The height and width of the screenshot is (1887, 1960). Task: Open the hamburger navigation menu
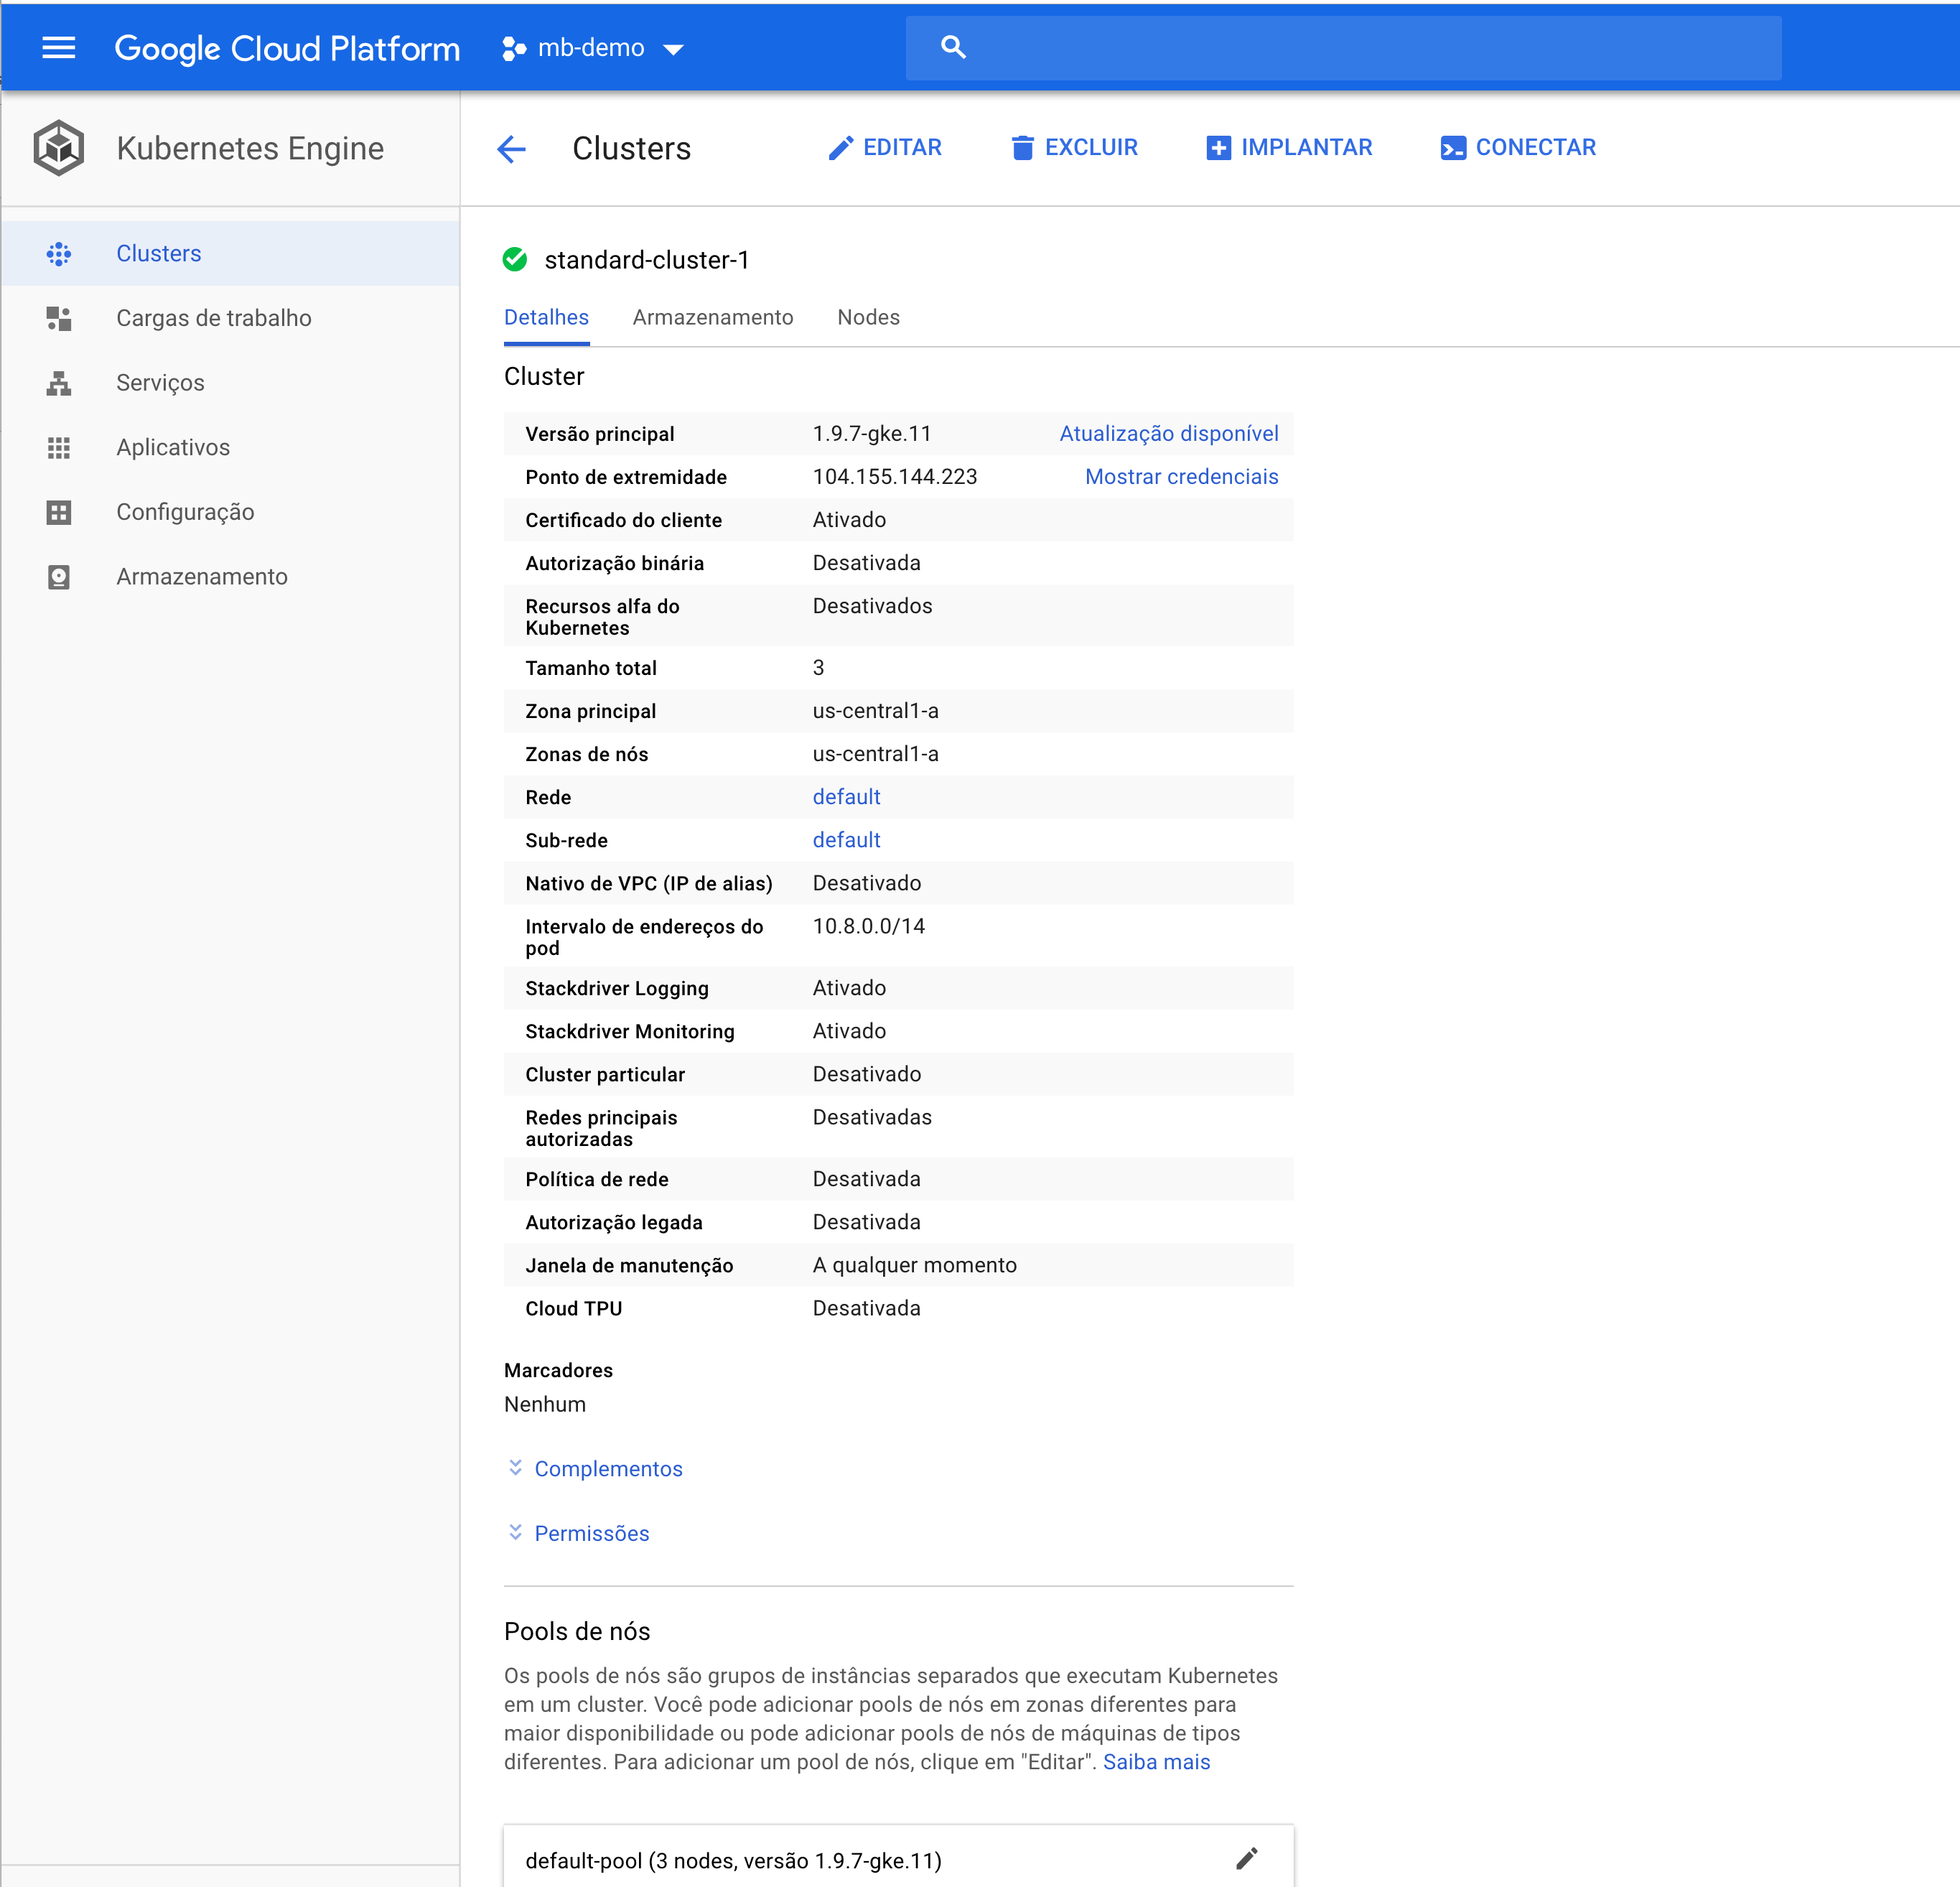59,47
